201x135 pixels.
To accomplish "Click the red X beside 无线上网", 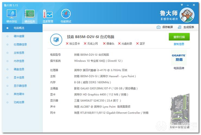I will [85, 44].
